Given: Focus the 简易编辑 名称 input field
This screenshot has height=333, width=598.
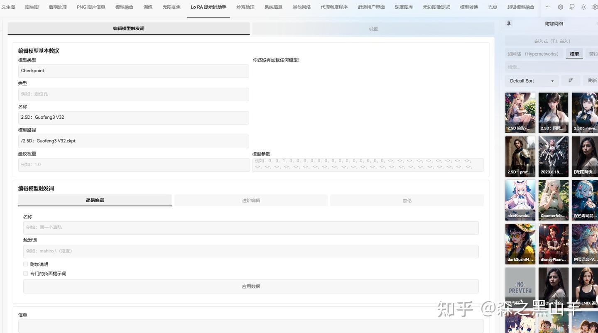Looking at the screenshot, I should 251,228.
